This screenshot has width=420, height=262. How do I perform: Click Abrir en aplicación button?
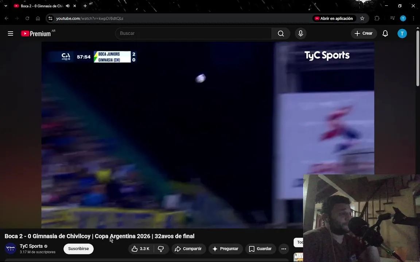(x=334, y=19)
